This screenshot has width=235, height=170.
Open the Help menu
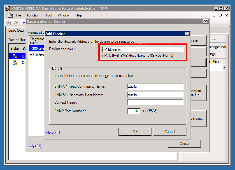point(79,15)
